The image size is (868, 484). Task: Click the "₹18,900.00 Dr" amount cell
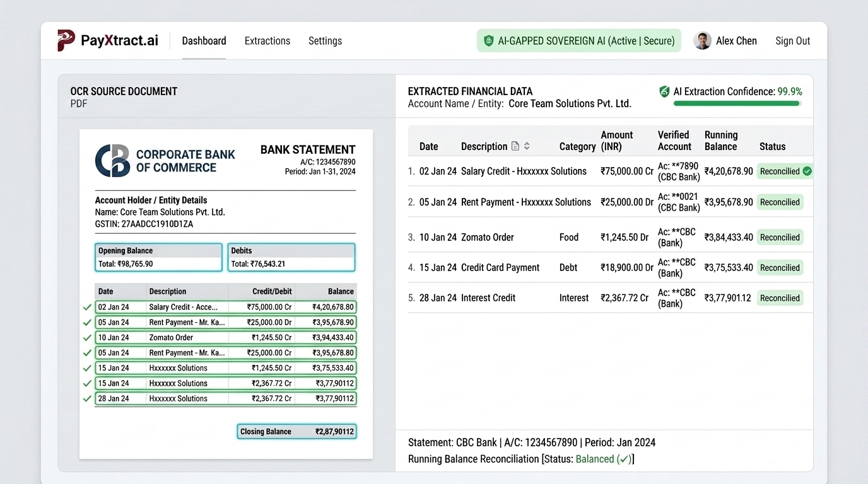click(x=627, y=268)
